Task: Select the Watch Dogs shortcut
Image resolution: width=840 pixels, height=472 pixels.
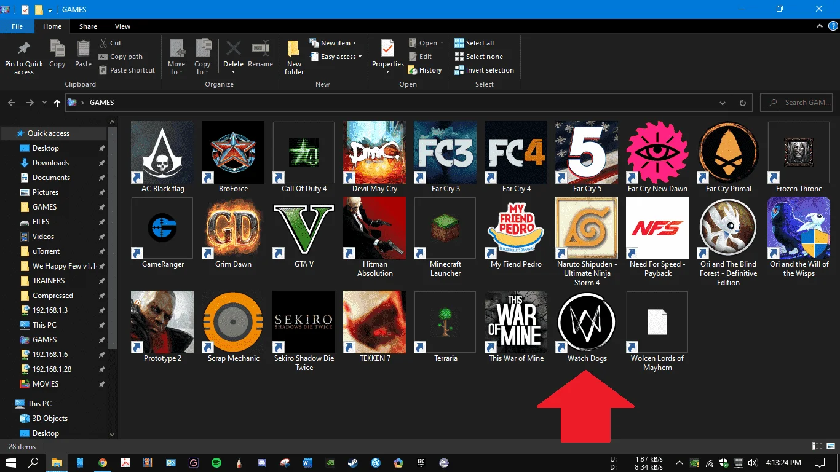Action: coord(587,327)
